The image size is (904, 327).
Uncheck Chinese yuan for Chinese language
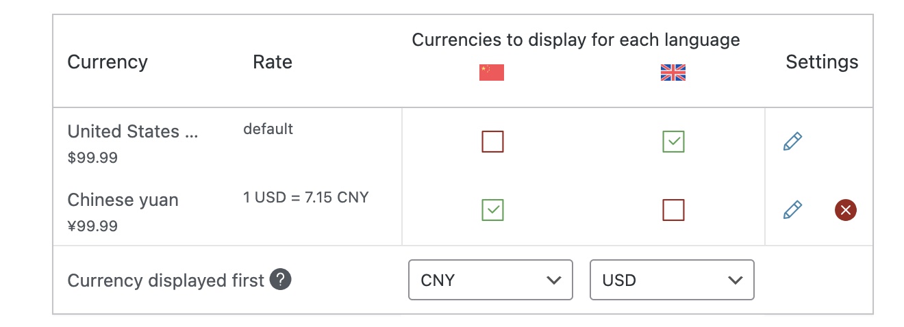point(492,210)
